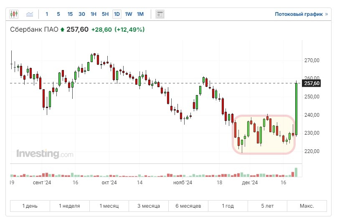Switch to candlestick chart type icon
The image size is (337, 221).
tap(14, 14)
